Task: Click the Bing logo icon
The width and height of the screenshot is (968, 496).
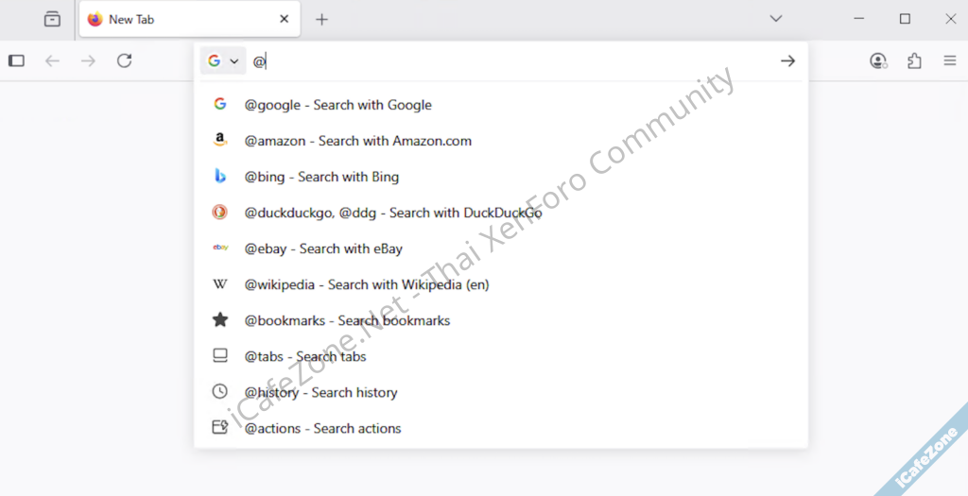Action: coord(219,177)
